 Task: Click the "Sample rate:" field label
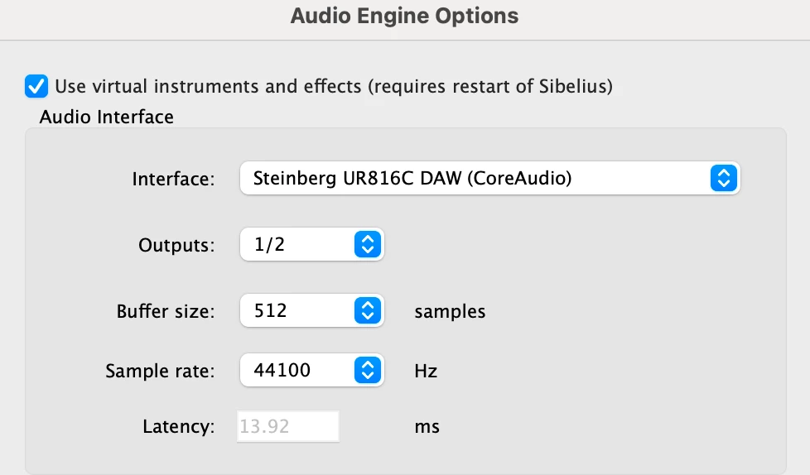160,371
